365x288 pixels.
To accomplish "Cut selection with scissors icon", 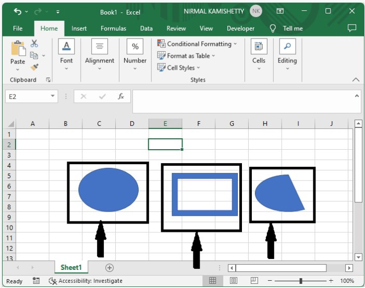I will click(x=34, y=43).
